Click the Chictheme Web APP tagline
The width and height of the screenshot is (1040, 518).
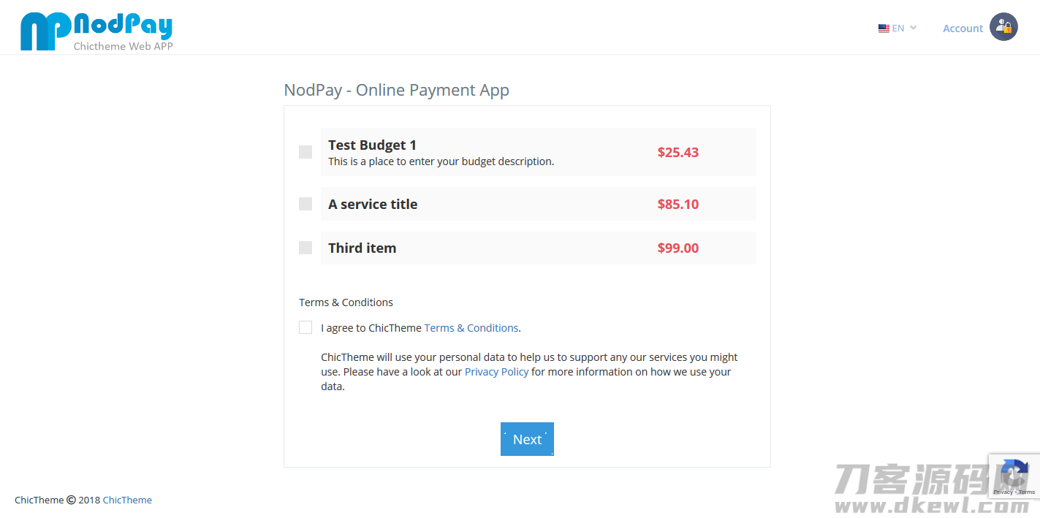tap(123, 46)
